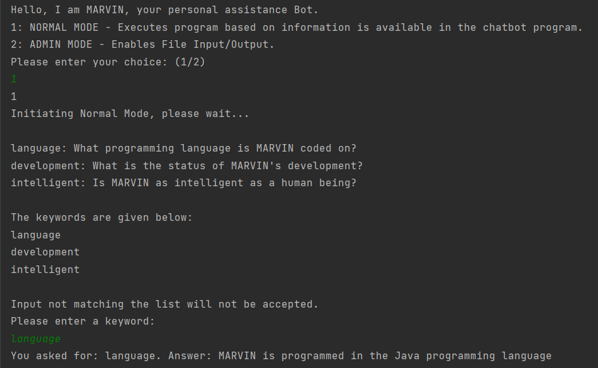Click the '1: NORMAL MODE' option line

[296, 28]
